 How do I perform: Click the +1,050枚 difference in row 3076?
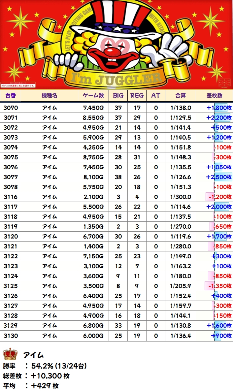[x=219, y=167]
